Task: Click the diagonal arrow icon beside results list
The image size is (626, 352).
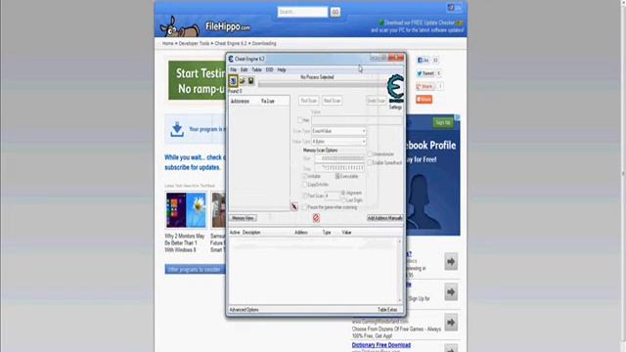Action: point(294,206)
